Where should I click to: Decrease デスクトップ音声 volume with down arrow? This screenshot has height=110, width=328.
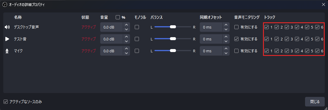pos(126,29)
